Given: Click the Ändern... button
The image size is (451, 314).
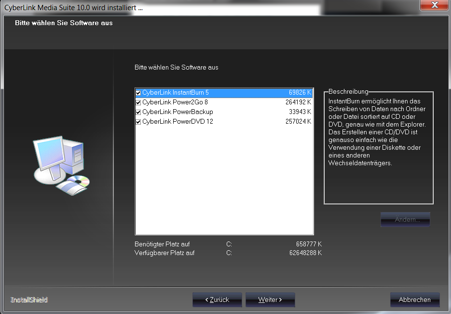Looking at the screenshot, I should (405, 219).
